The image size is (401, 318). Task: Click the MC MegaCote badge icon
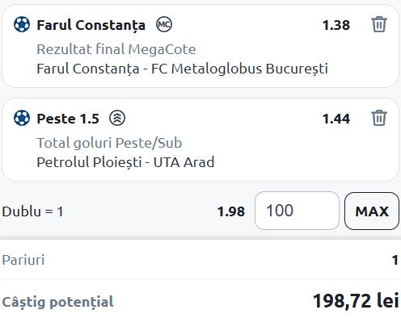164,24
